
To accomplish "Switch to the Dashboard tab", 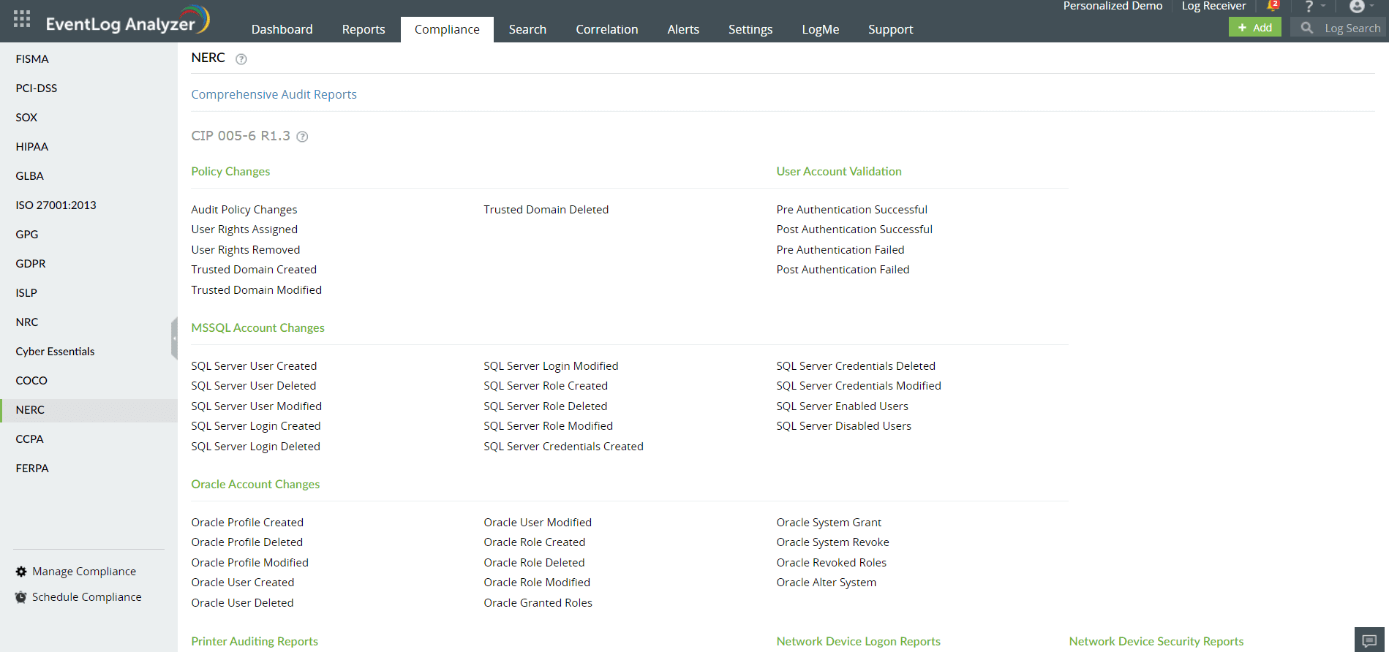I will coord(282,29).
